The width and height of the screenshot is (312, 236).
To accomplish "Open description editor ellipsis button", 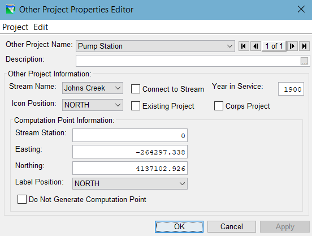I will (x=304, y=61).
